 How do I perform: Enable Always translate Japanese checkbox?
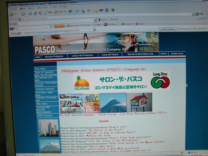coord(179,29)
